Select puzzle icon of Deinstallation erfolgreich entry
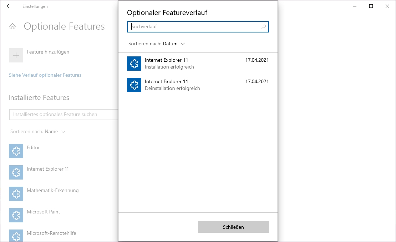 134,85
